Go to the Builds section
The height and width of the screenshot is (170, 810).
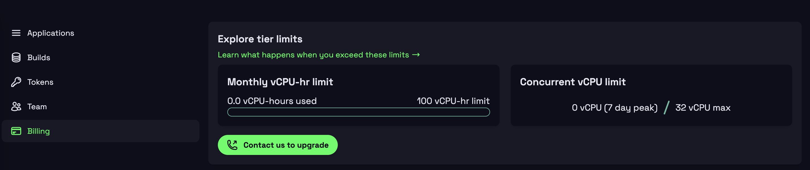click(101, 57)
